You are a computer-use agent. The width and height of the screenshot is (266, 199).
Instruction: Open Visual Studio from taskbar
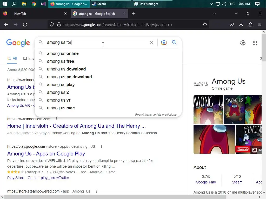pyautogui.click(x=43, y=4)
